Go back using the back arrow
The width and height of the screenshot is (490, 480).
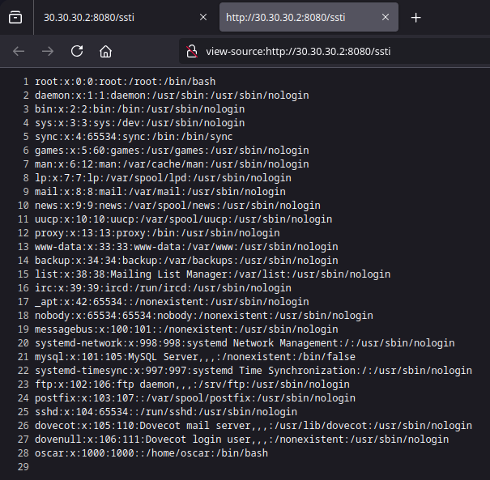pos(19,51)
